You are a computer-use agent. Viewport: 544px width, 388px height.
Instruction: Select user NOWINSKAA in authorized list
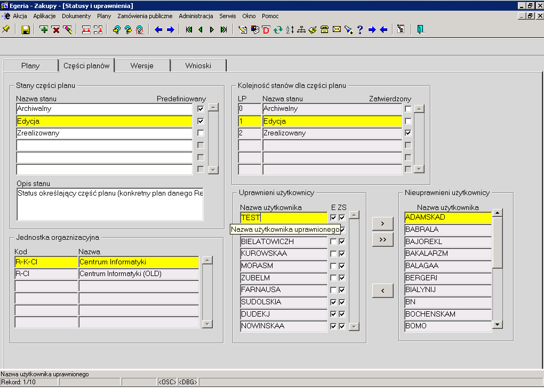[x=283, y=326]
